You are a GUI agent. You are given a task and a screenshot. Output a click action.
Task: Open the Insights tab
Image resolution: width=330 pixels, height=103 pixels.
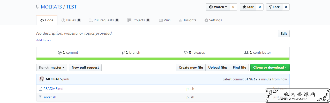[x=187, y=20]
